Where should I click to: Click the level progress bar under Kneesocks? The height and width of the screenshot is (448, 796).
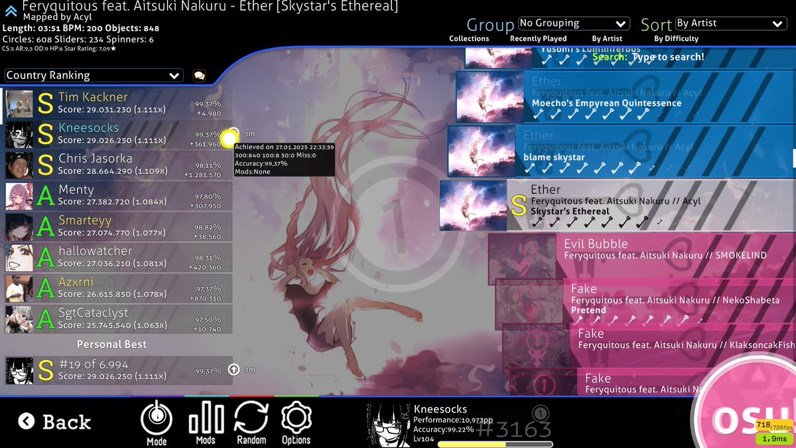click(496, 445)
